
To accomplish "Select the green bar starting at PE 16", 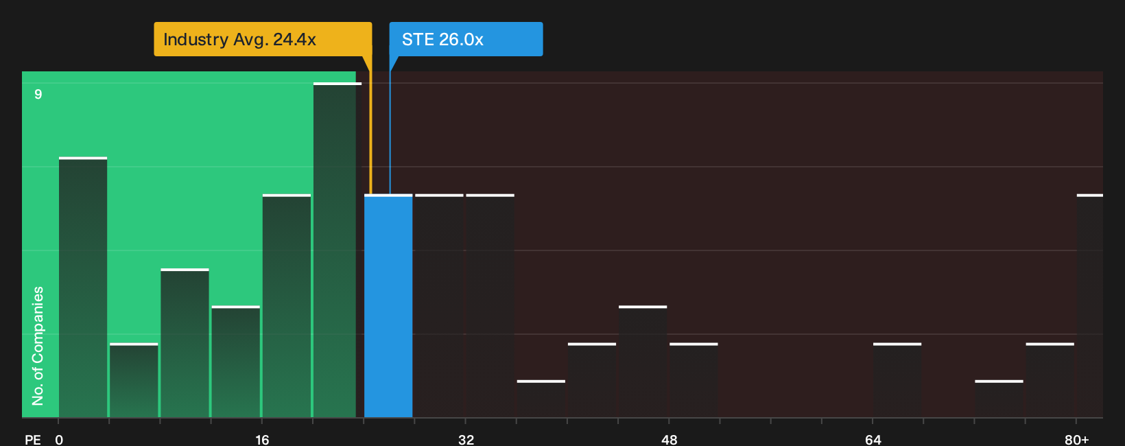I will (287, 306).
